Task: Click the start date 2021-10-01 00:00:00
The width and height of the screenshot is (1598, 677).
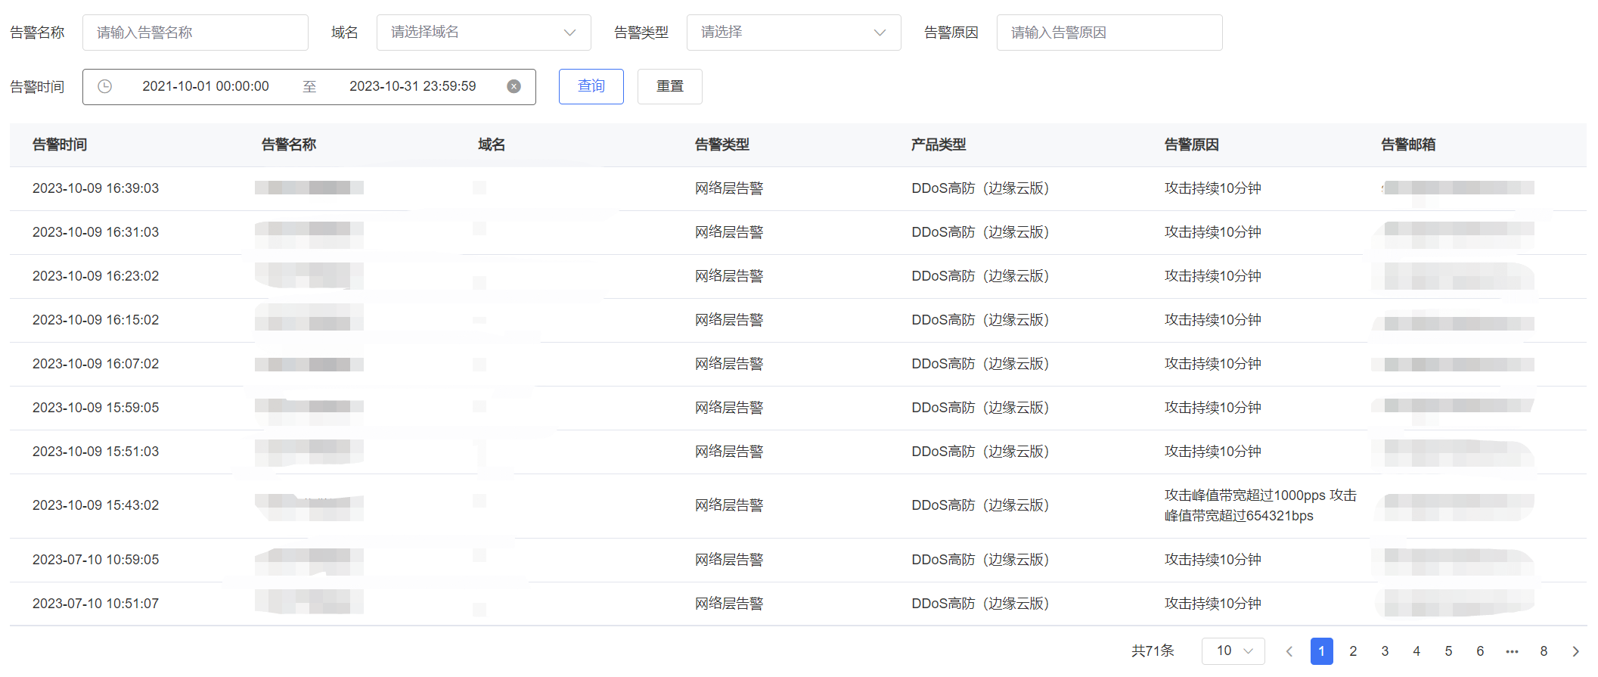Action: pyautogui.click(x=206, y=86)
